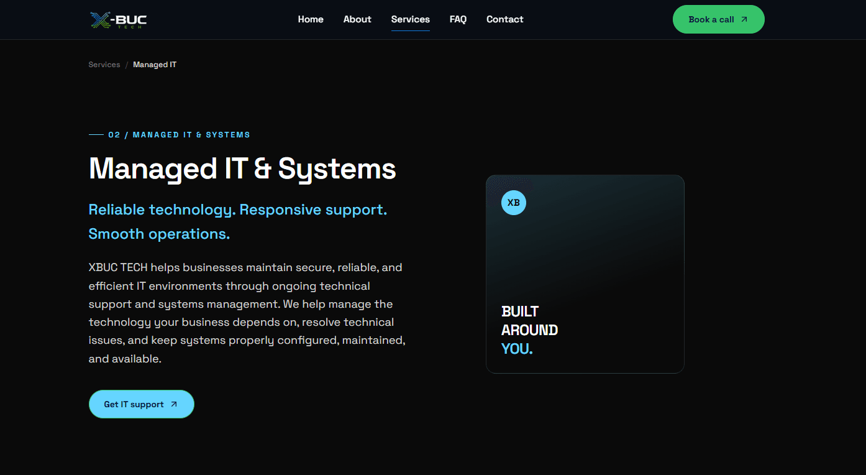
Task: Click the 'Smooth operations.' tagline line
Action: (x=160, y=234)
